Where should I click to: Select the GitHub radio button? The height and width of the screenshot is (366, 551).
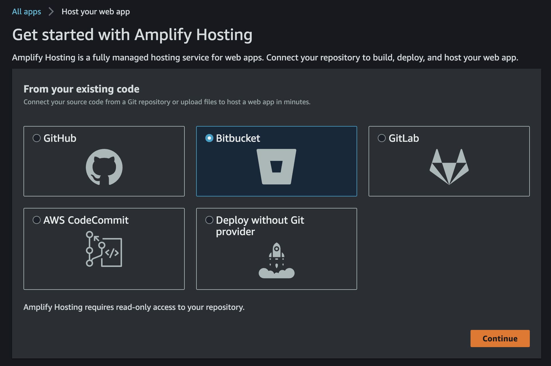37,138
